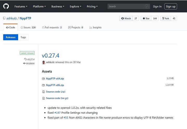Switch to the Projects tab
This screenshot has width=187, height=129.
76,27
